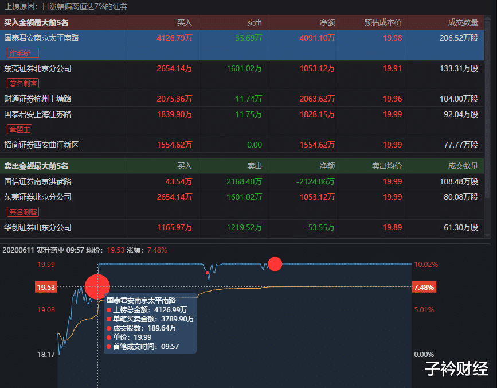Click the medium red marker on the limit-up line
This screenshot has height=388, width=497.
(275, 264)
